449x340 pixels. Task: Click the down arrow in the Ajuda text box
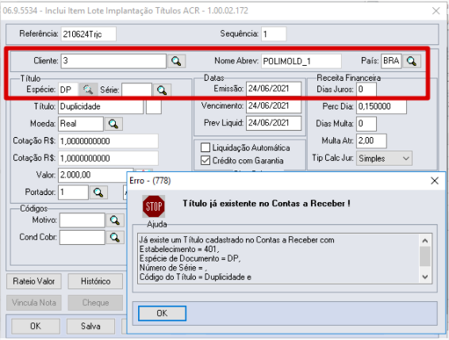coord(425,277)
